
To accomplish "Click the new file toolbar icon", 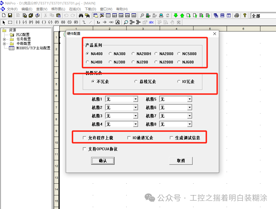I will (x=4, y=16).
